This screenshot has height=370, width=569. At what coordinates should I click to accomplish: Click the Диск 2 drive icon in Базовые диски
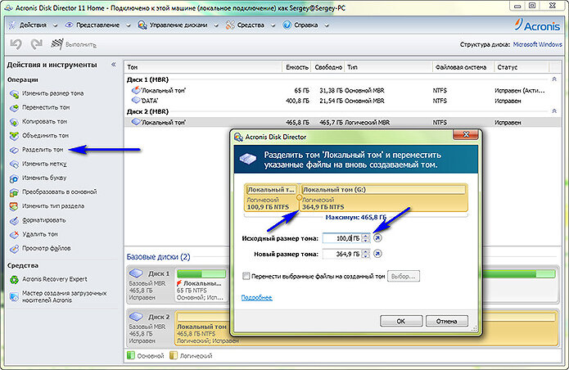tap(136, 316)
